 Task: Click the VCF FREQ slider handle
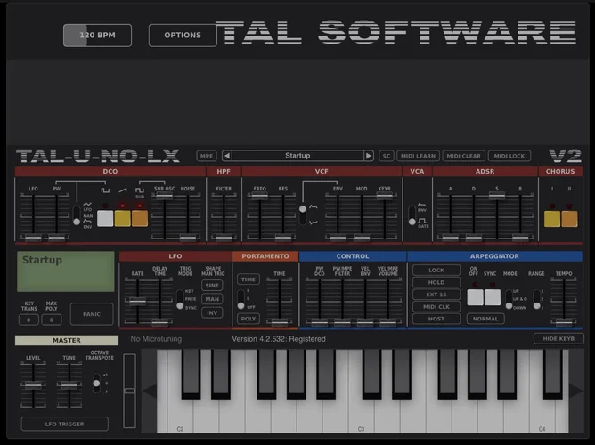point(259,196)
